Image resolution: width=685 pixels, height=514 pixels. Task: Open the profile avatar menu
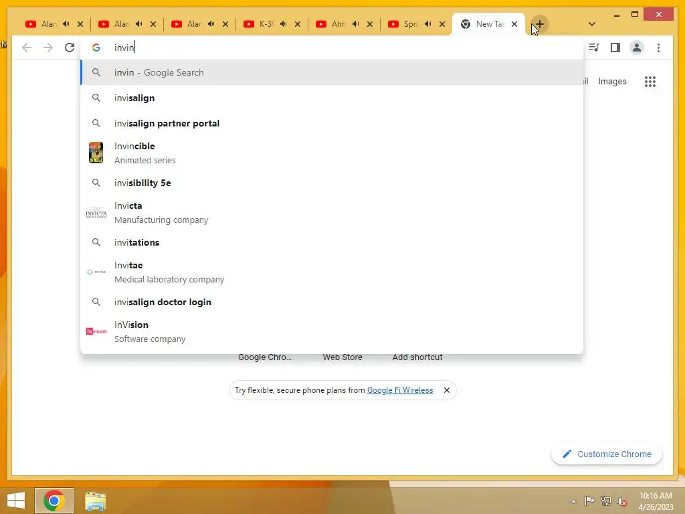(637, 48)
